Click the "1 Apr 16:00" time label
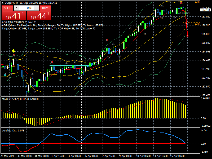This screenshot has width=212, height=159. click(58, 156)
